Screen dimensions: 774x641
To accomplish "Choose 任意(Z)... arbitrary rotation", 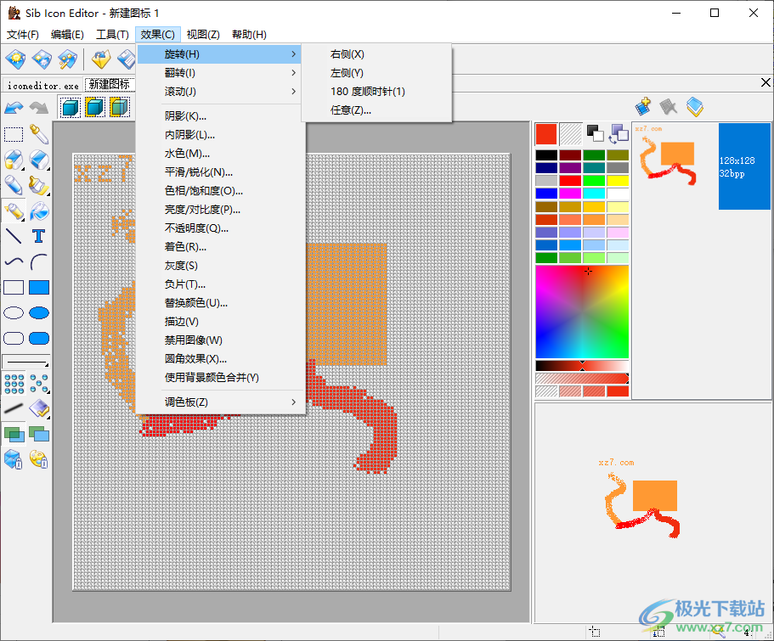I will pos(376,110).
